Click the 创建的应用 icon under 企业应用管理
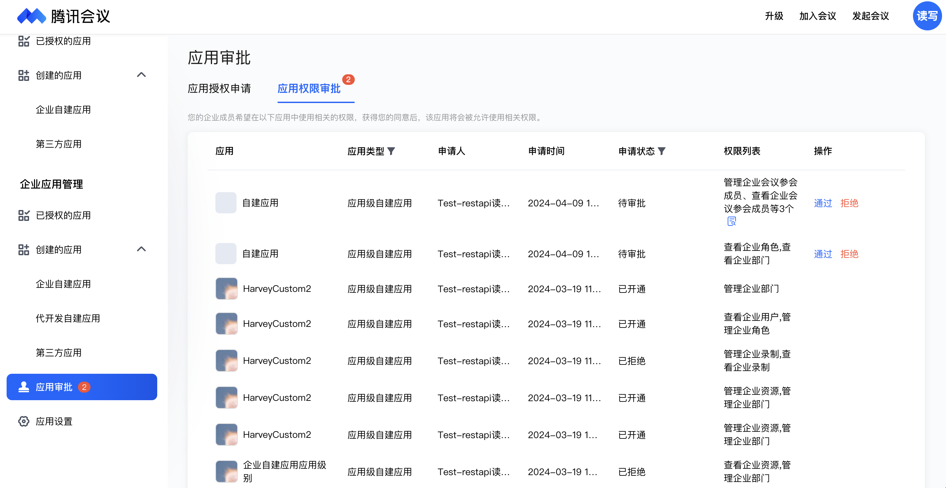The image size is (946, 488). (24, 250)
